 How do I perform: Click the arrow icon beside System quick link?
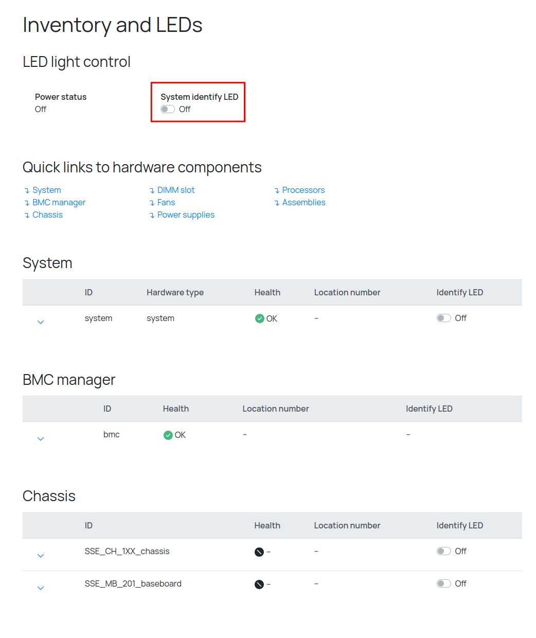tap(27, 190)
